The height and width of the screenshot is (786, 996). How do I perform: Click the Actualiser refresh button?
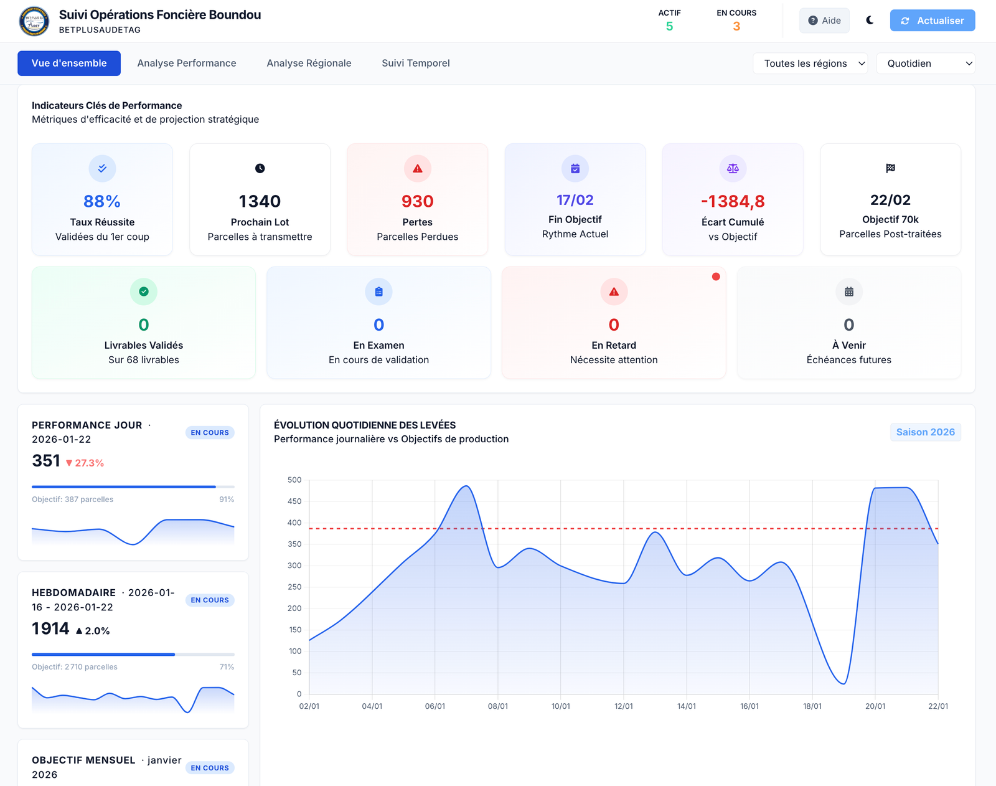pyautogui.click(x=932, y=21)
